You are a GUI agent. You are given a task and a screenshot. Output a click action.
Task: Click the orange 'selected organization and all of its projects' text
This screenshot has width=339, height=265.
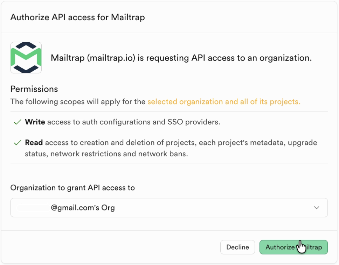point(224,102)
